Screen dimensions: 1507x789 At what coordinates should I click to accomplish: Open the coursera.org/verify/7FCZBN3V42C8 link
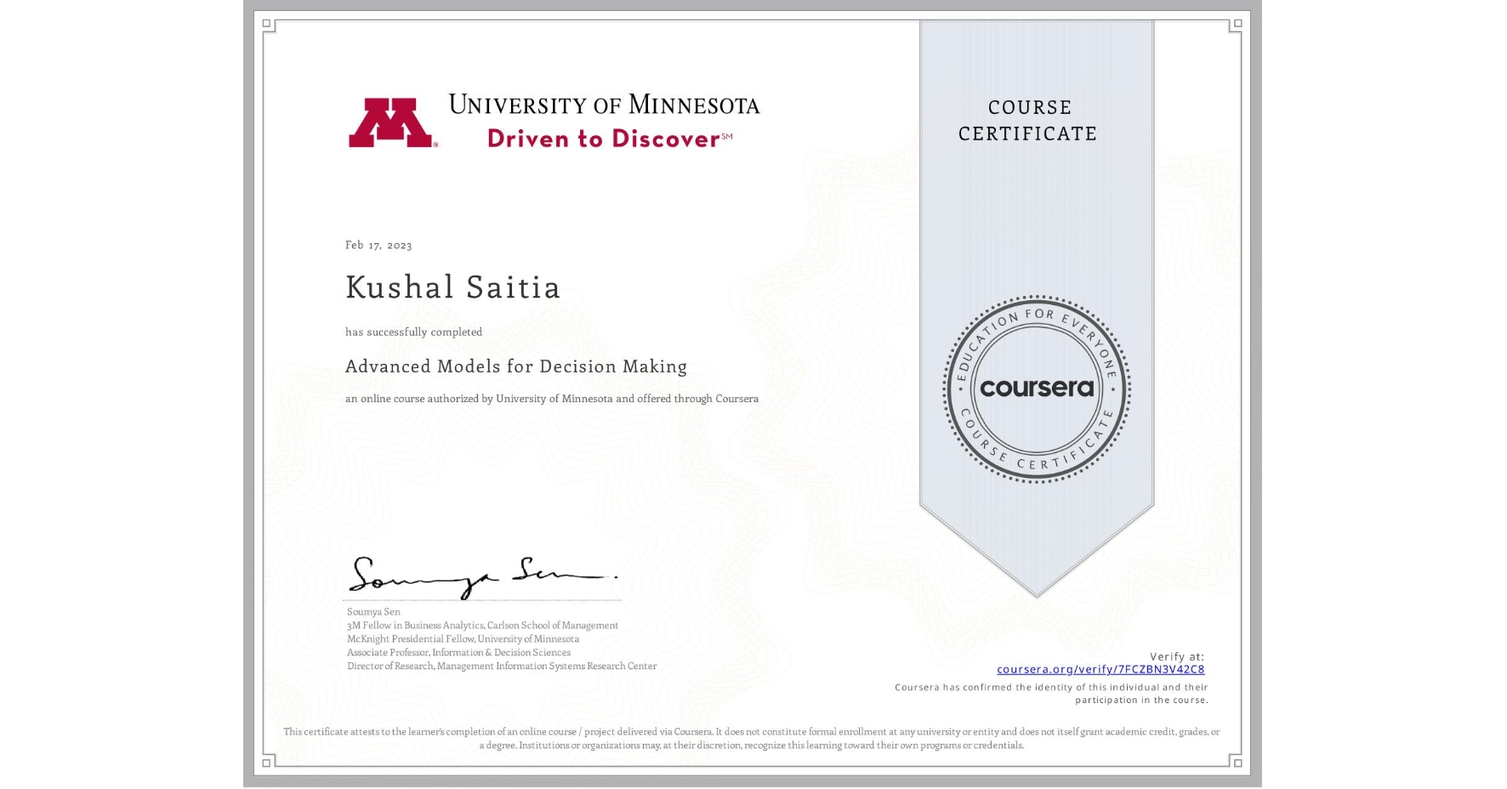[1100, 671]
